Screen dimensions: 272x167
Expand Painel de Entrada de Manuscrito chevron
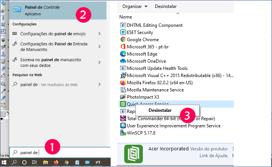tap(99, 46)
